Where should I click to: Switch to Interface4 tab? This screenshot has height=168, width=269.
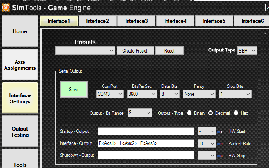(175, 21)
